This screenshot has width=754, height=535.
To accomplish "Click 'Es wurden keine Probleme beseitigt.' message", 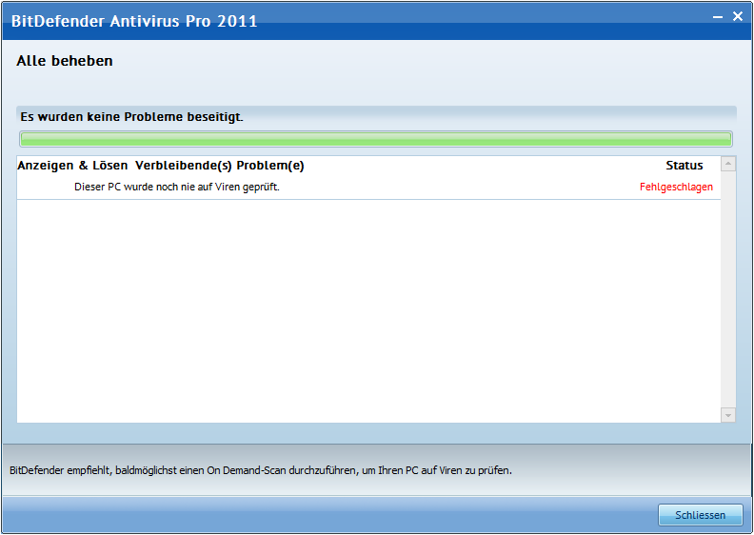I will click(131, 117).
